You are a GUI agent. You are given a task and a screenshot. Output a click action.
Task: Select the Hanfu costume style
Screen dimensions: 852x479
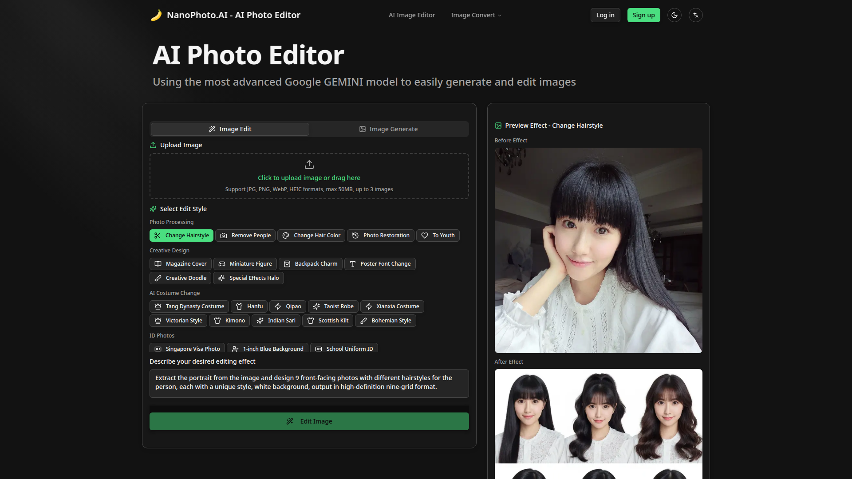click(x=249, y=306)
